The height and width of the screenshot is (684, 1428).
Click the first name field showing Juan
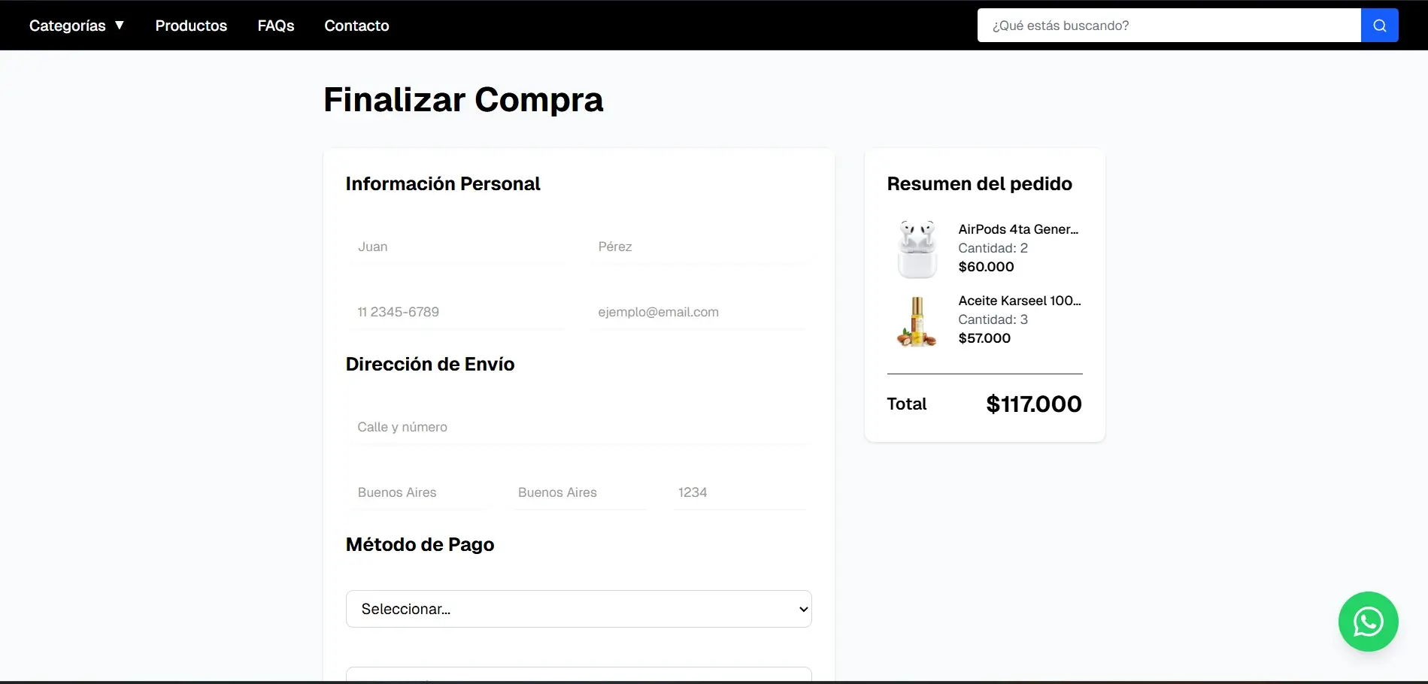(457, 247)
